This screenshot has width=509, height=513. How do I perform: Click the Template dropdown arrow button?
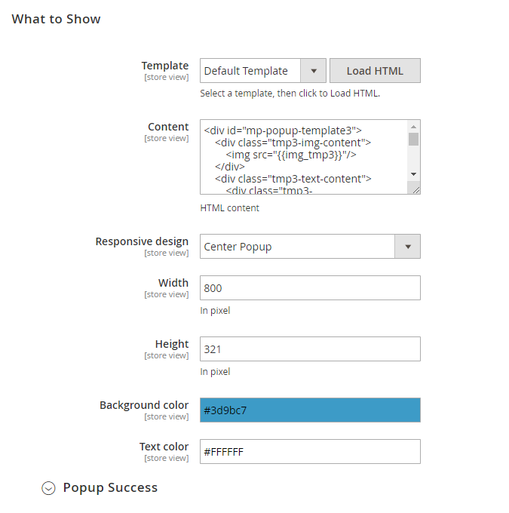click(313, 71)
